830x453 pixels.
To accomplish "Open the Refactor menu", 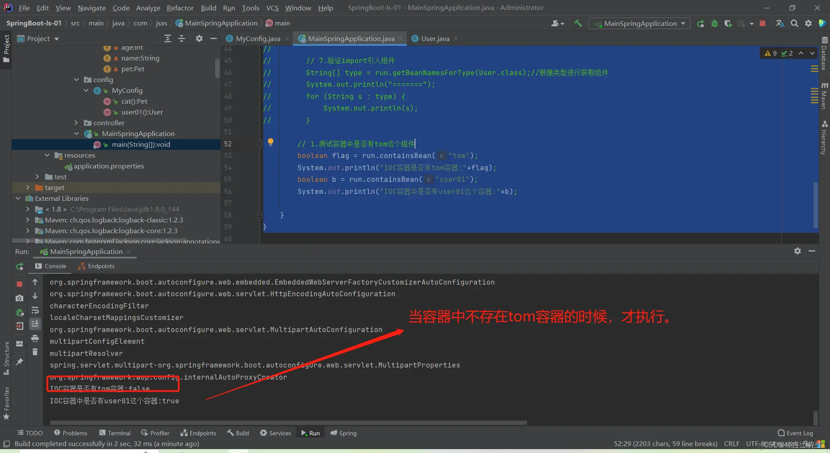I will [x=180, y=8].
